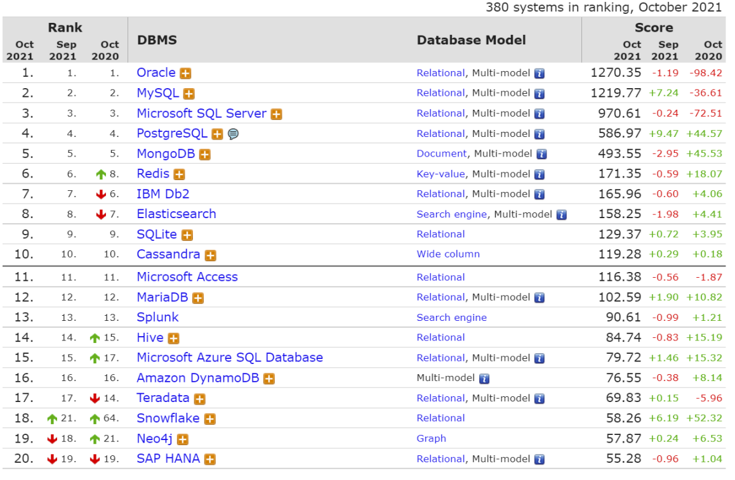Click the plus icon beside Neo4j
This screenshot has width=735, height=480.
coord(183,439)
